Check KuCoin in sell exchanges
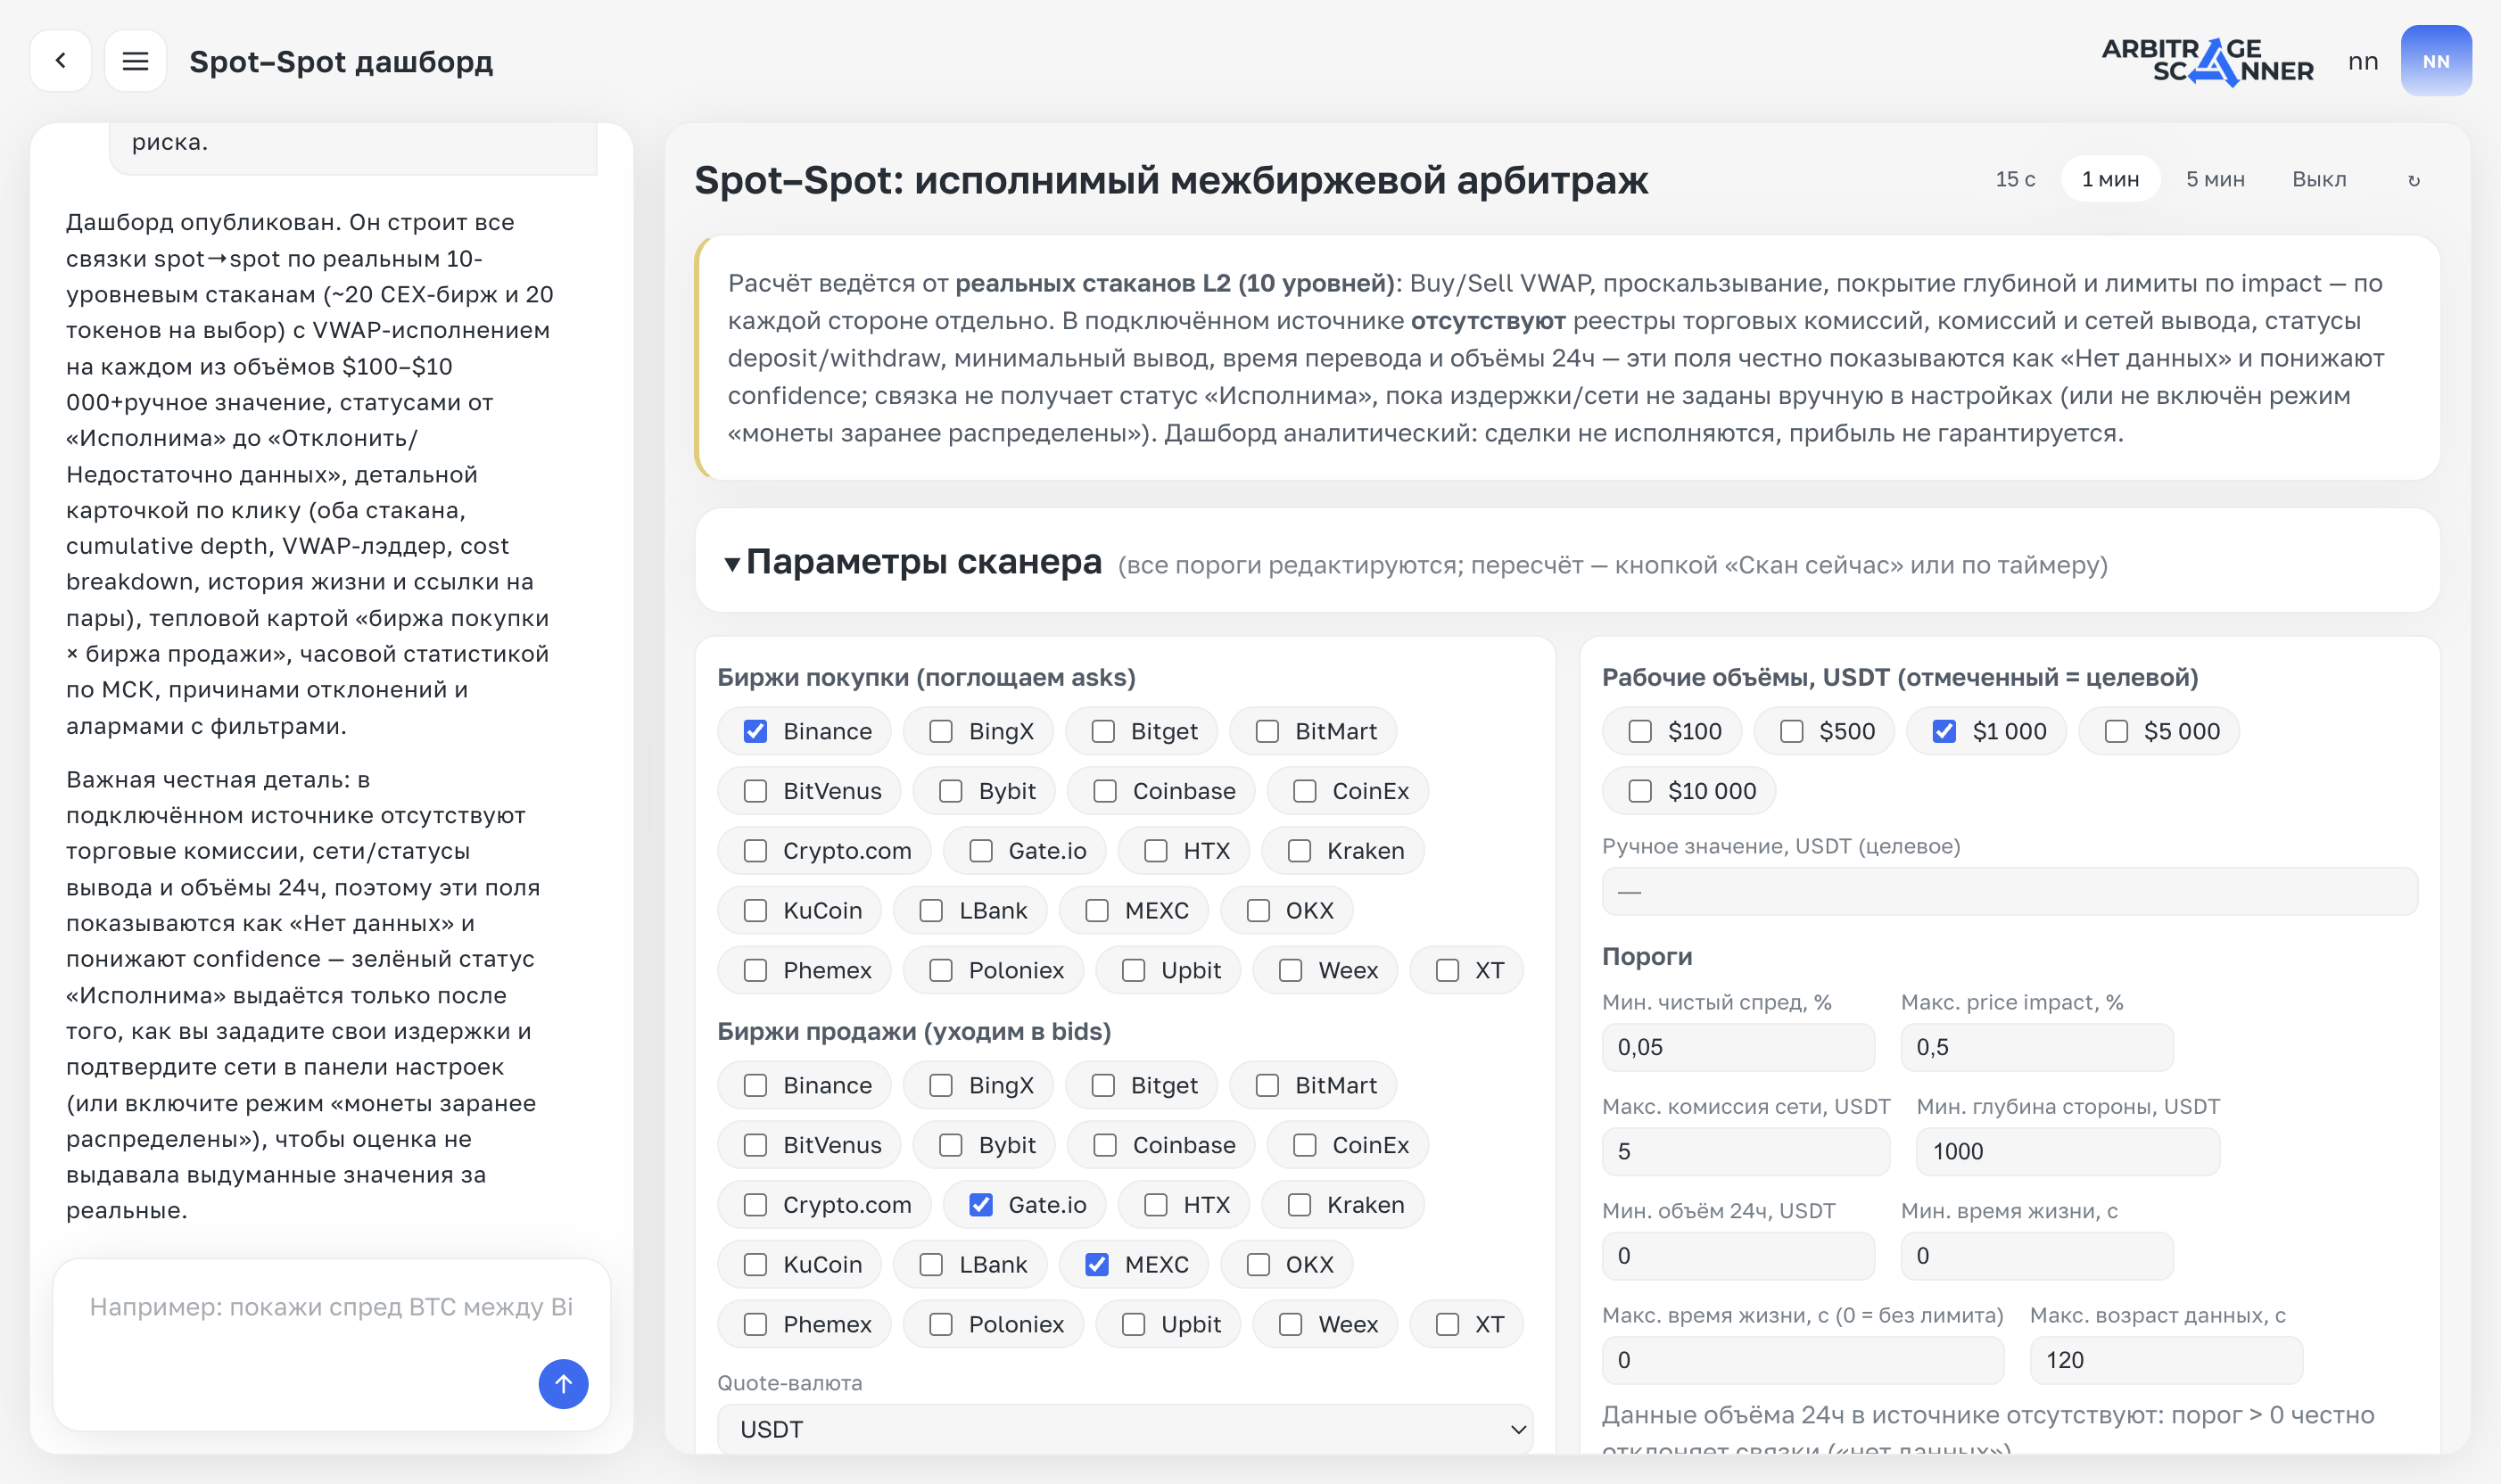Viewport: 2501px width, 1484px height. (755, 1264)
